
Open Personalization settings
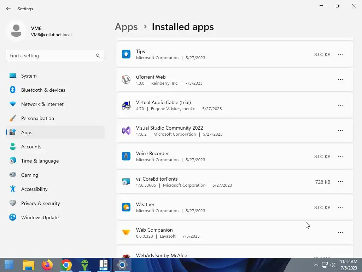(55, 118)
